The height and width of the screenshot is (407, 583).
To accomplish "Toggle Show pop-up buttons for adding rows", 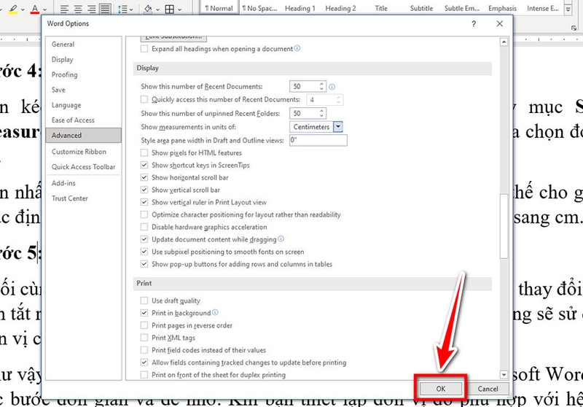I will pos(144,264).
